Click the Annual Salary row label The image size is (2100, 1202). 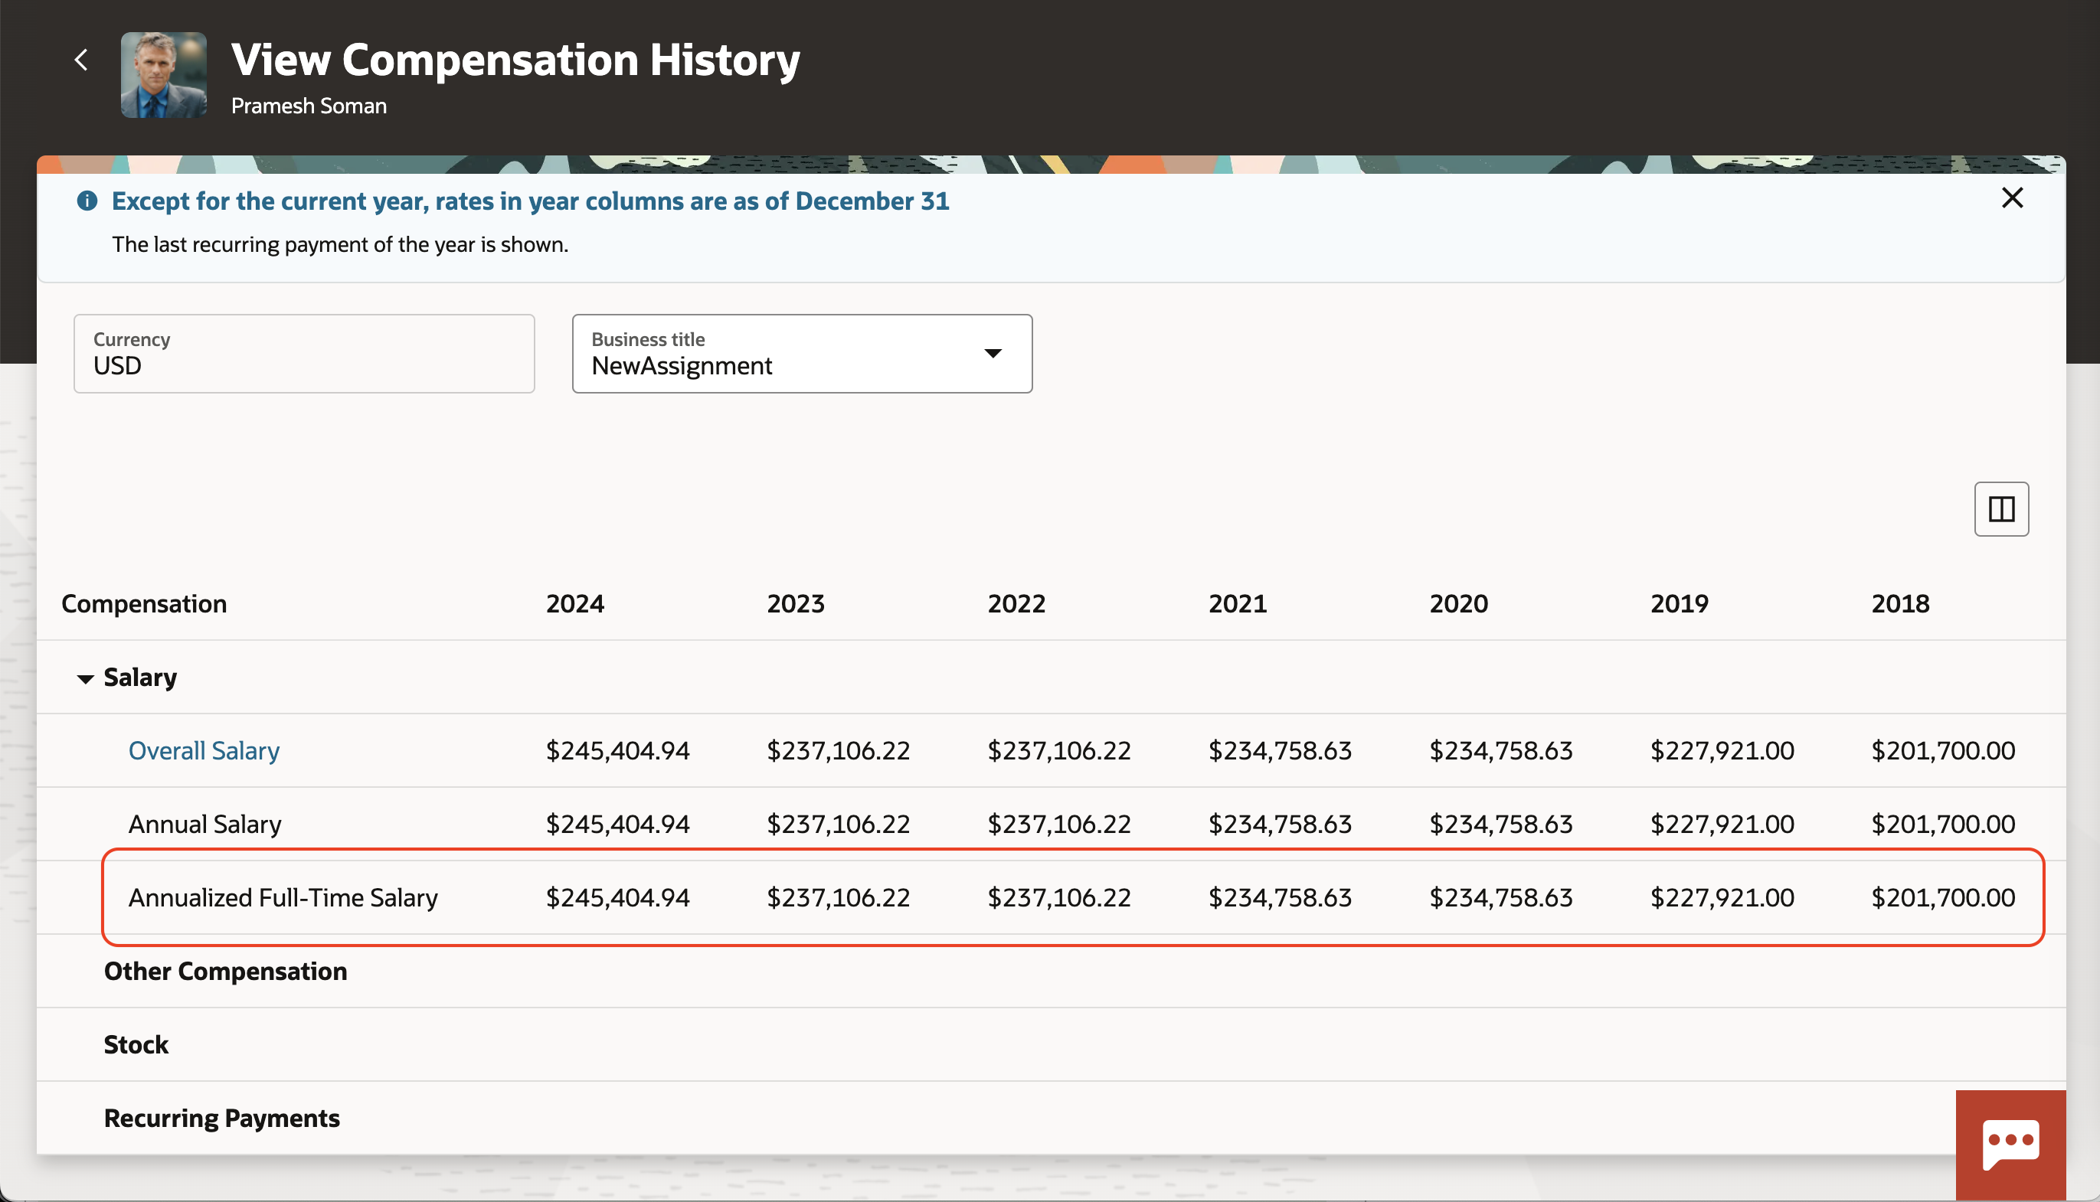click(x=204, y=824)
